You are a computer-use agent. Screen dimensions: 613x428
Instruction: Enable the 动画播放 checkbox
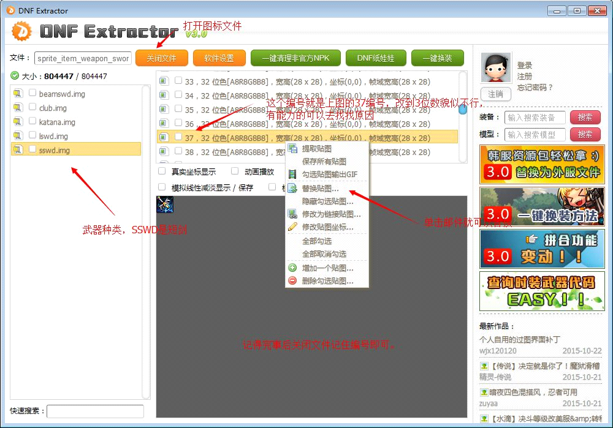(235, 170)
